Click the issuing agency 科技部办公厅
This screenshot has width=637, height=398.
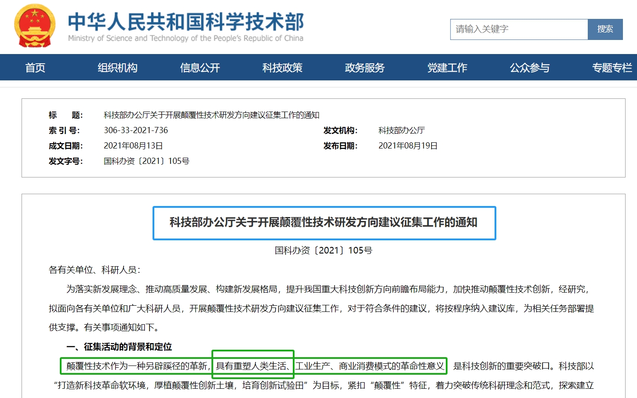point(401,130)
